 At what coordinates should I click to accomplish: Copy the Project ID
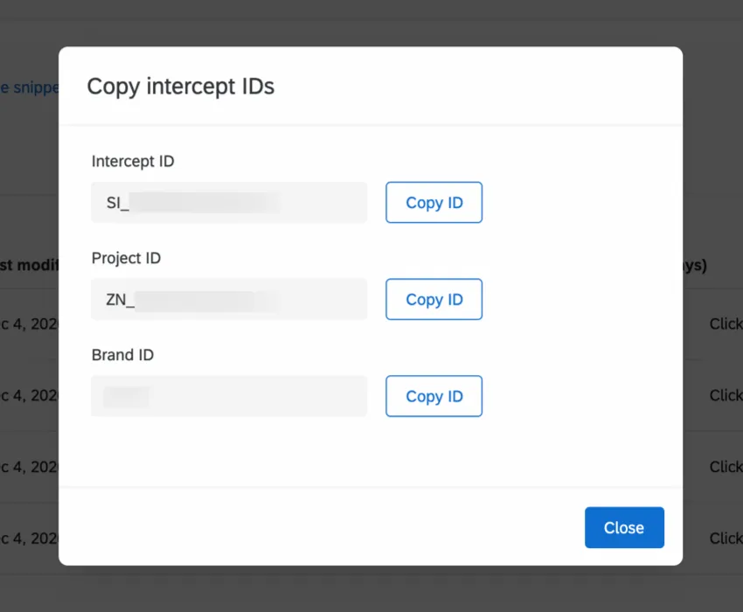pyautogui.click(x=434, y=299)
